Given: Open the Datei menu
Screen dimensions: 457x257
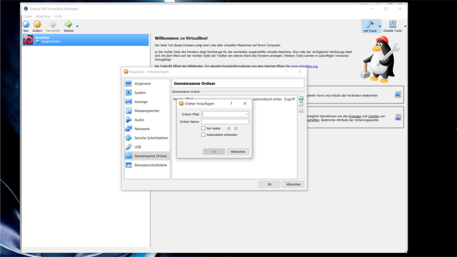Looking at the screenshot, I should (27, 16).
